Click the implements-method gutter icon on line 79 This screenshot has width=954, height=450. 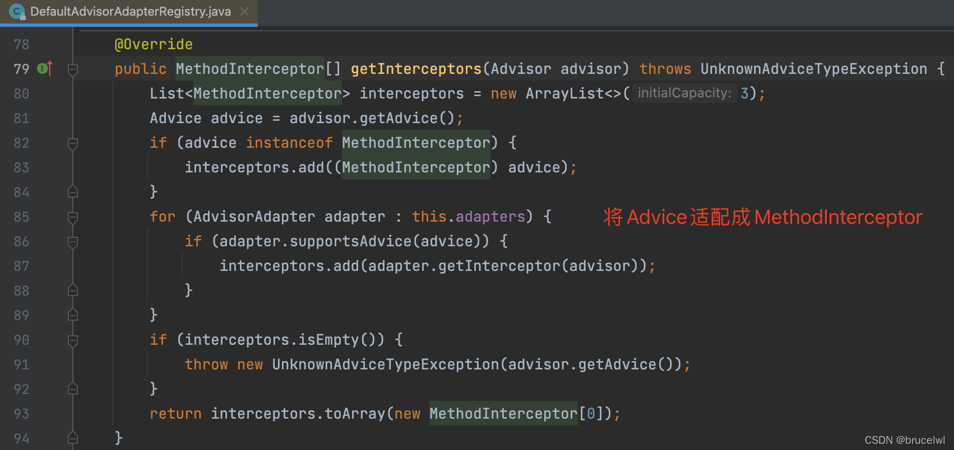click(x=45, y=68)
